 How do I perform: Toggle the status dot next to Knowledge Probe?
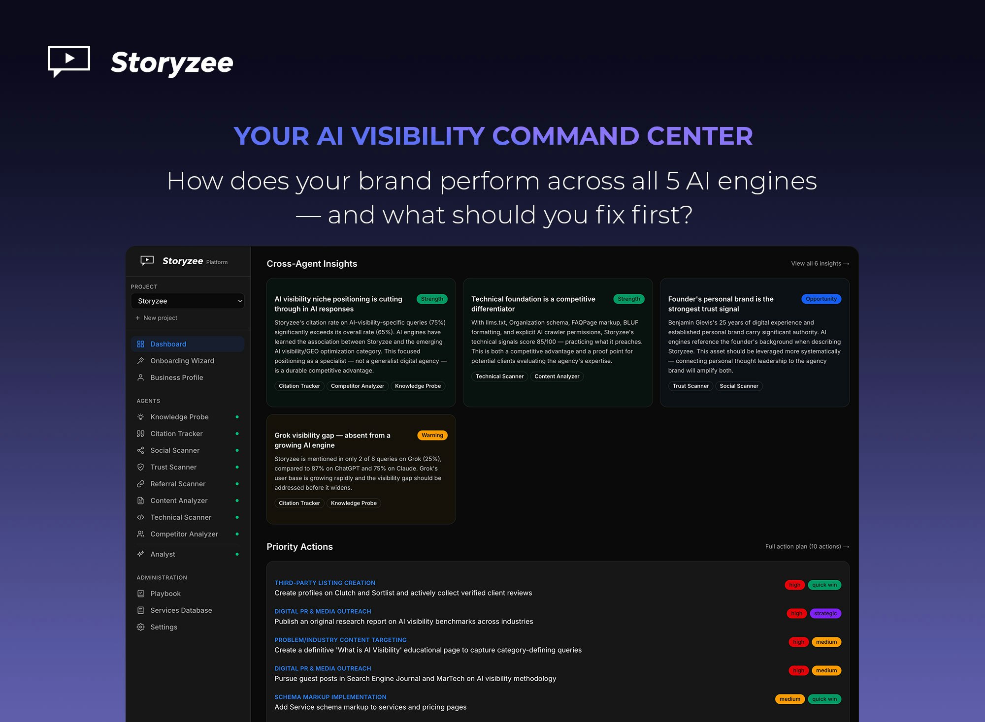[238, 417]
